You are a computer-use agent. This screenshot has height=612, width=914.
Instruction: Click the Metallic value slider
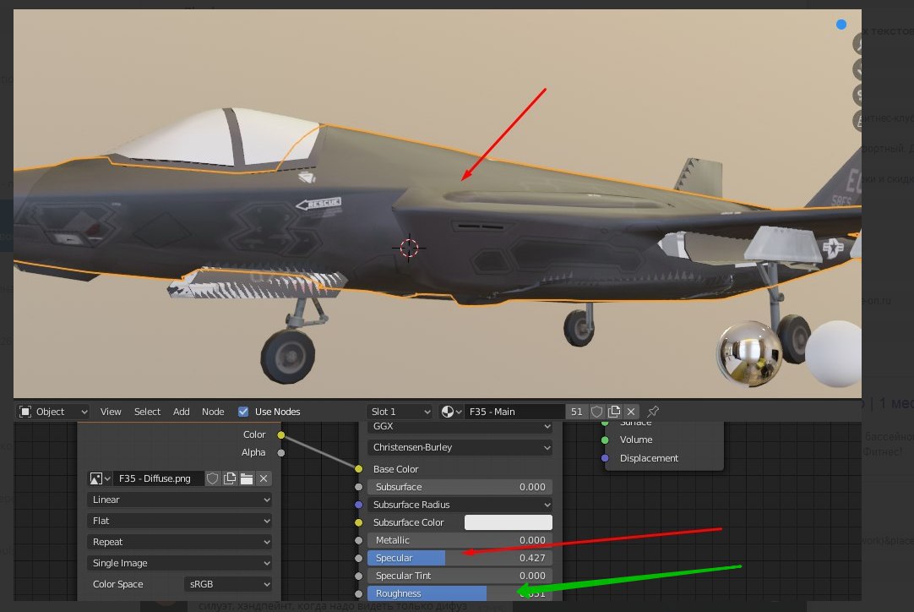click(x=460, y=540)
